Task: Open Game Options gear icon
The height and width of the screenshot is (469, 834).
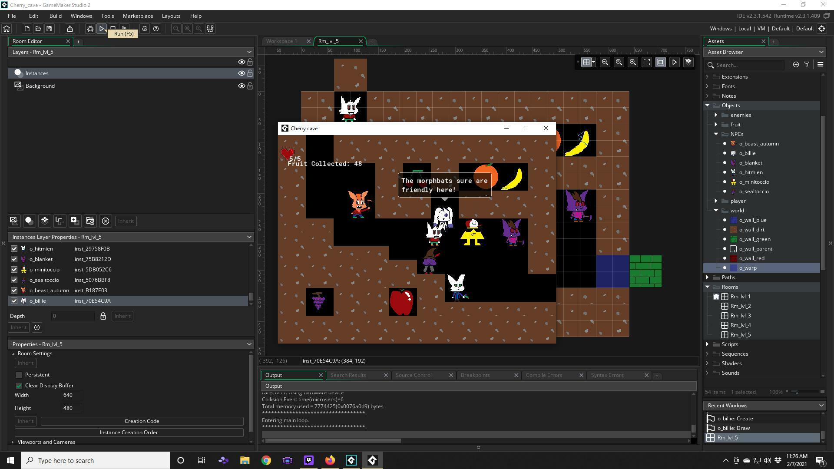Action: (145, 29)
